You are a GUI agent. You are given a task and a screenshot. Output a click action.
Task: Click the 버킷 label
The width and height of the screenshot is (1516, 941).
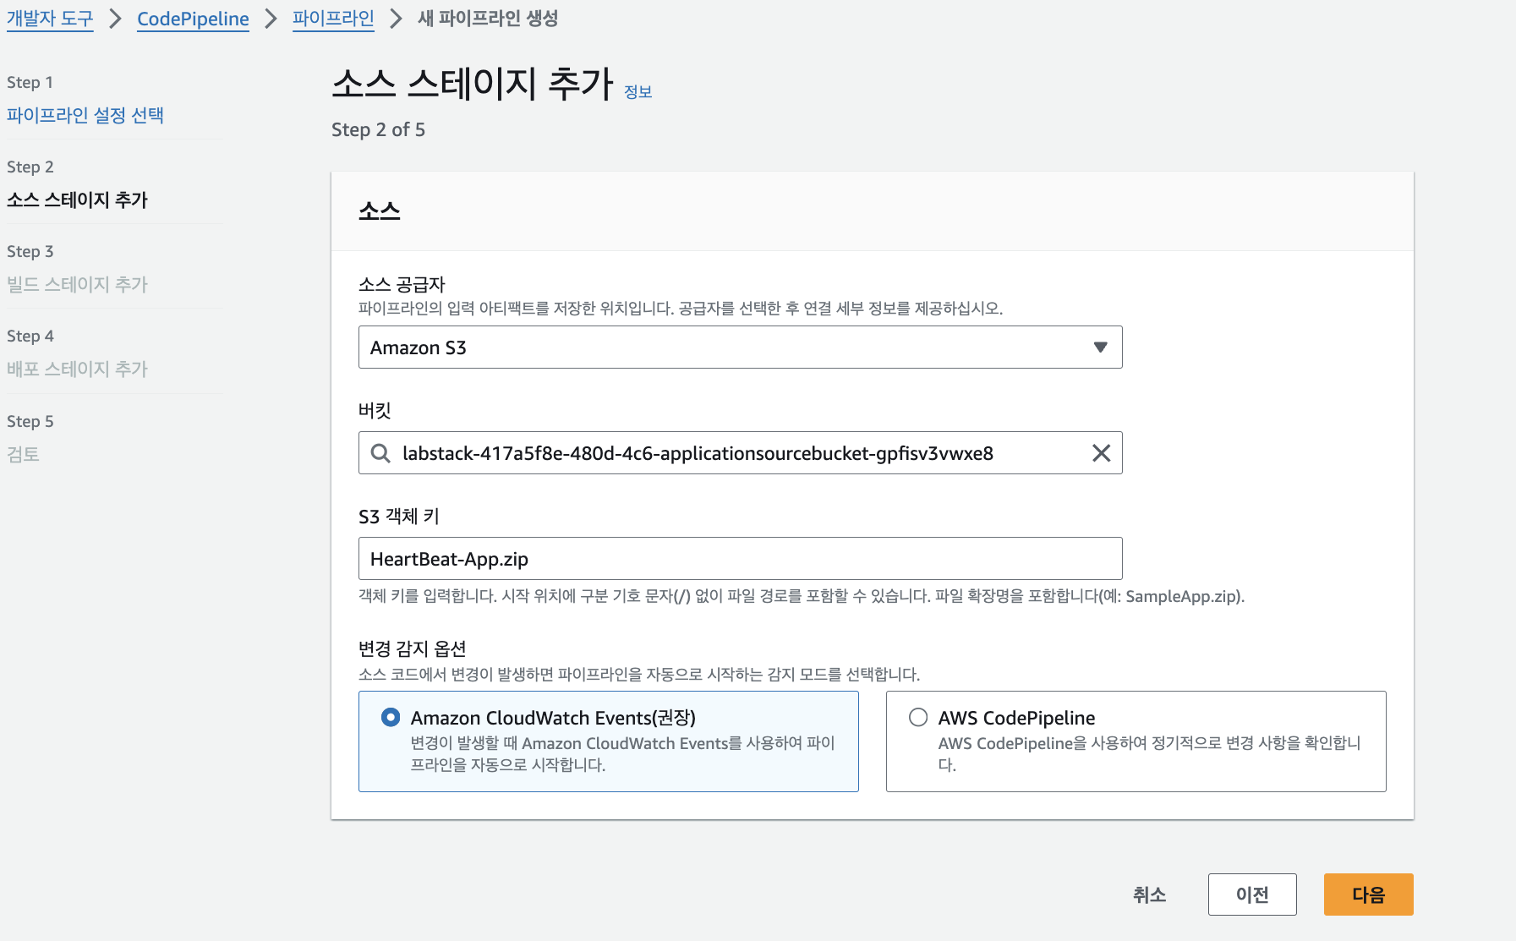[x=375, y=411]
